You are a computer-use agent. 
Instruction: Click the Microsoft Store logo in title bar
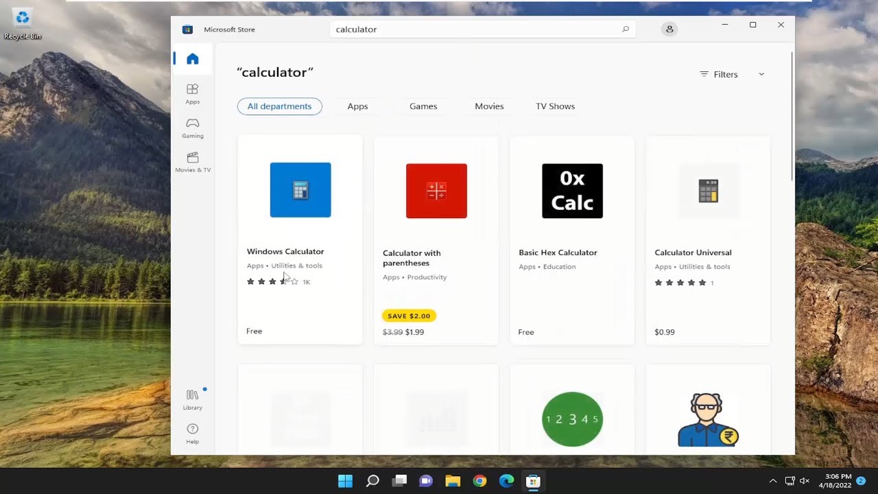[187, 30]
